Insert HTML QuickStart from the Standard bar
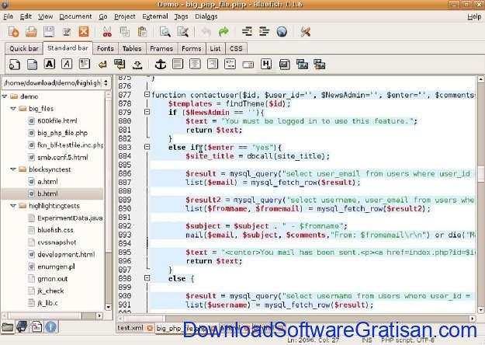485x345 pixels. coord(14,64)
